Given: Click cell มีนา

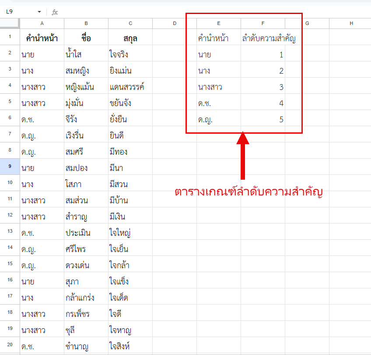Looking at the screenshot, I should pos(130,167).
